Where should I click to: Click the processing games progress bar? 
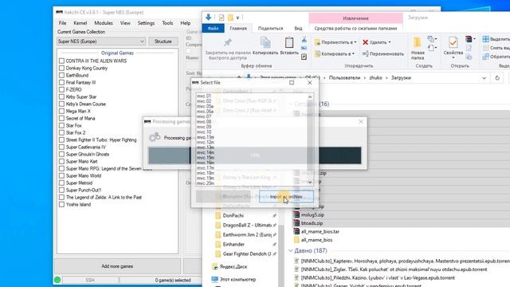pos(255,155)
